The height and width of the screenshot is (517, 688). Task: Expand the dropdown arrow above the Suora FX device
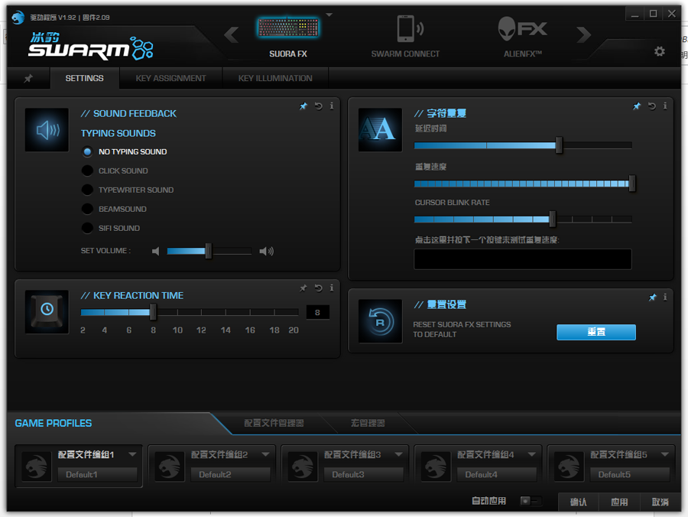click(x=329, y=15)
